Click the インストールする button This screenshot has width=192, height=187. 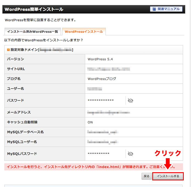coord(168,176)
